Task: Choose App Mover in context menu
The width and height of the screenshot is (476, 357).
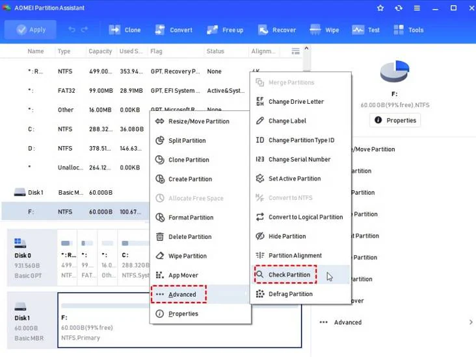Action: point(200,275)
